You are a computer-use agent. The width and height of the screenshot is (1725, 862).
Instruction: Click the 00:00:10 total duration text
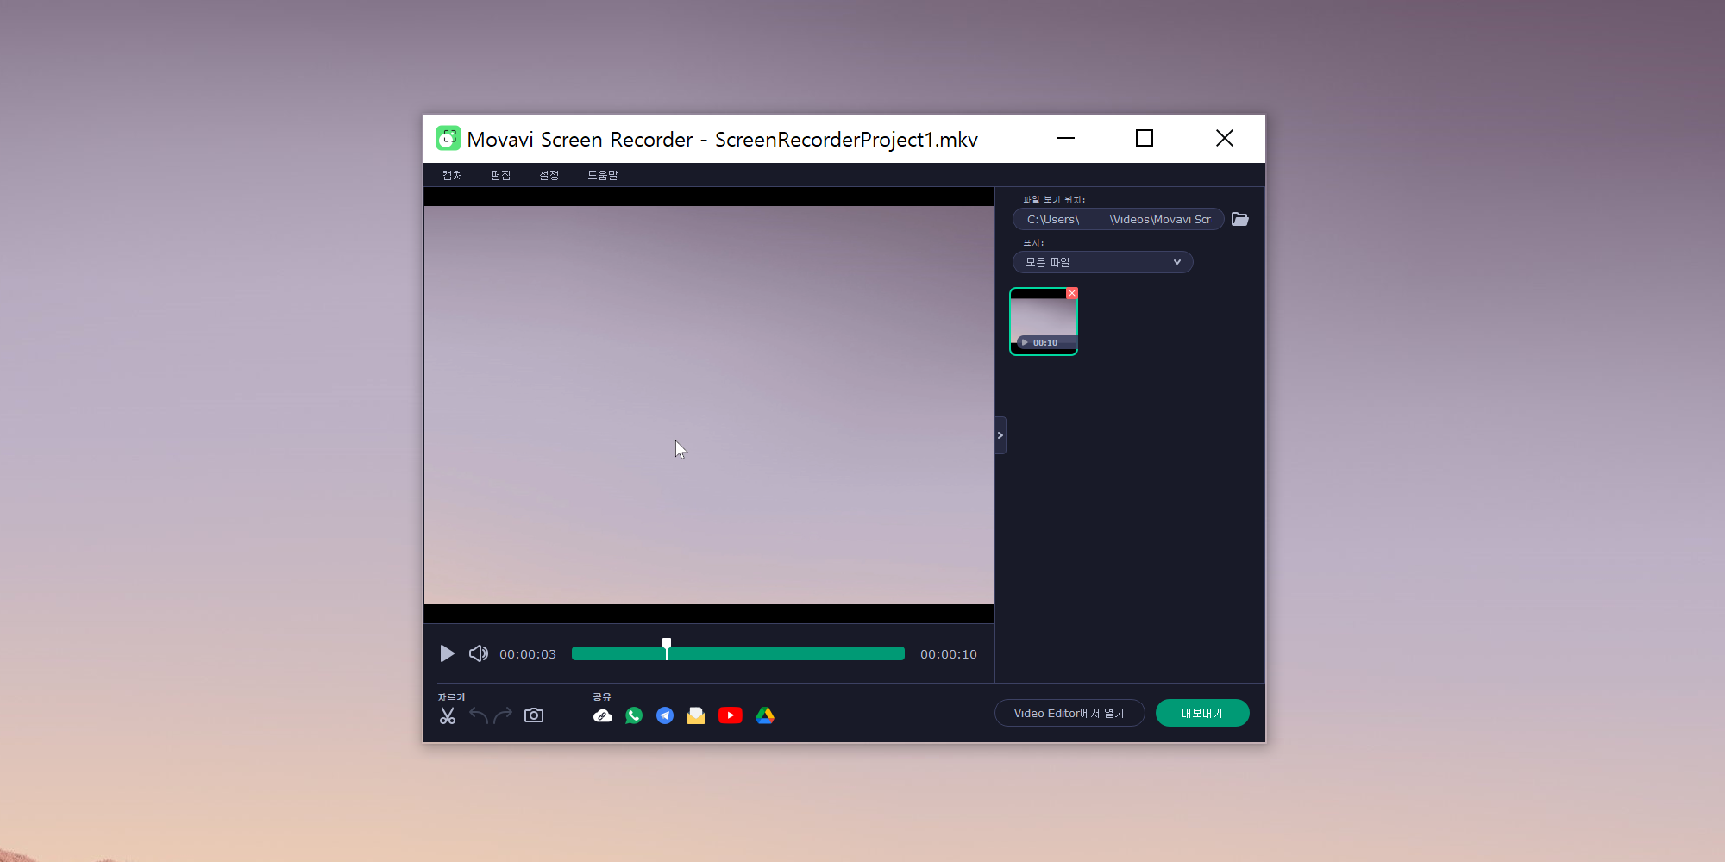click(949, 654)
